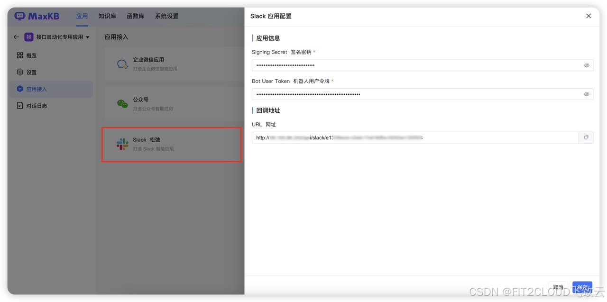Click the purple application avatar icon
Screen dimensions: 607x302
(29, 37)
